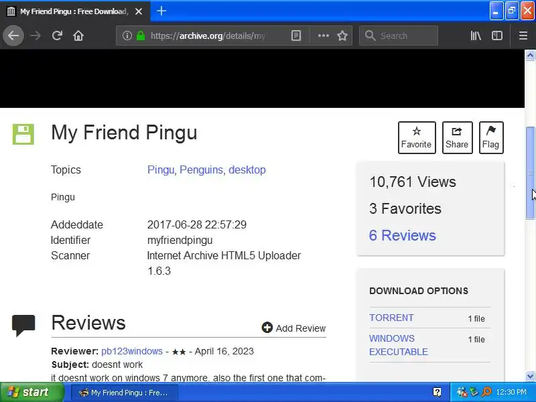Viewport: 536px width, 402px height.
Task: Show sidebars with the sidebar icon
Action: tap(496, 36)
